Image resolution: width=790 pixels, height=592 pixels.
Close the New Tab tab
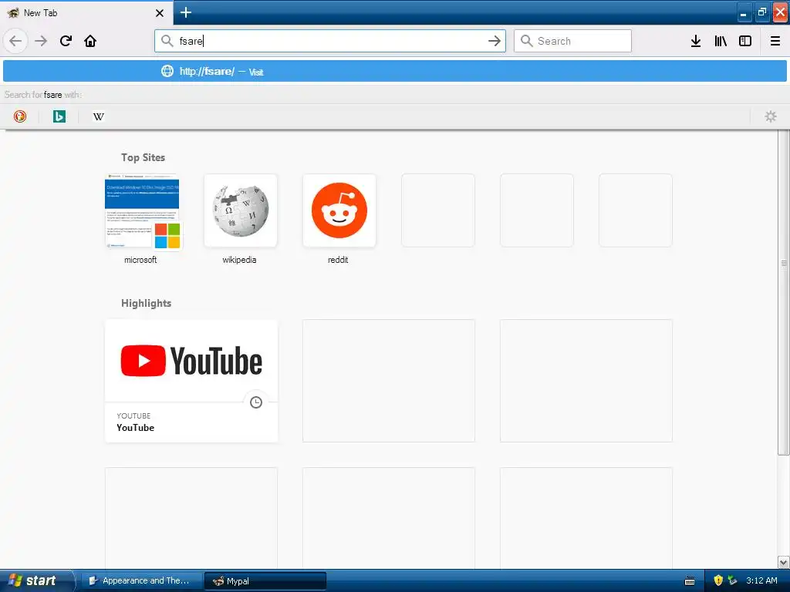click(x=160, y=13)
